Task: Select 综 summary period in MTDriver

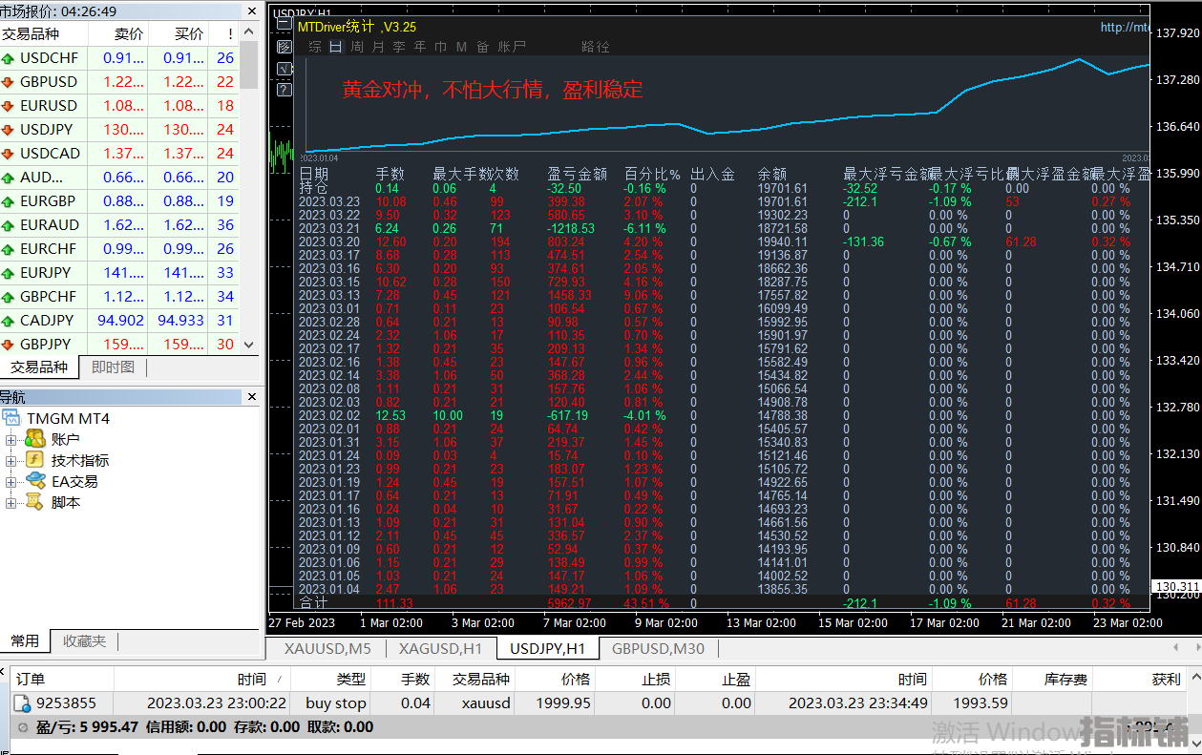Action: pos(315,47)
